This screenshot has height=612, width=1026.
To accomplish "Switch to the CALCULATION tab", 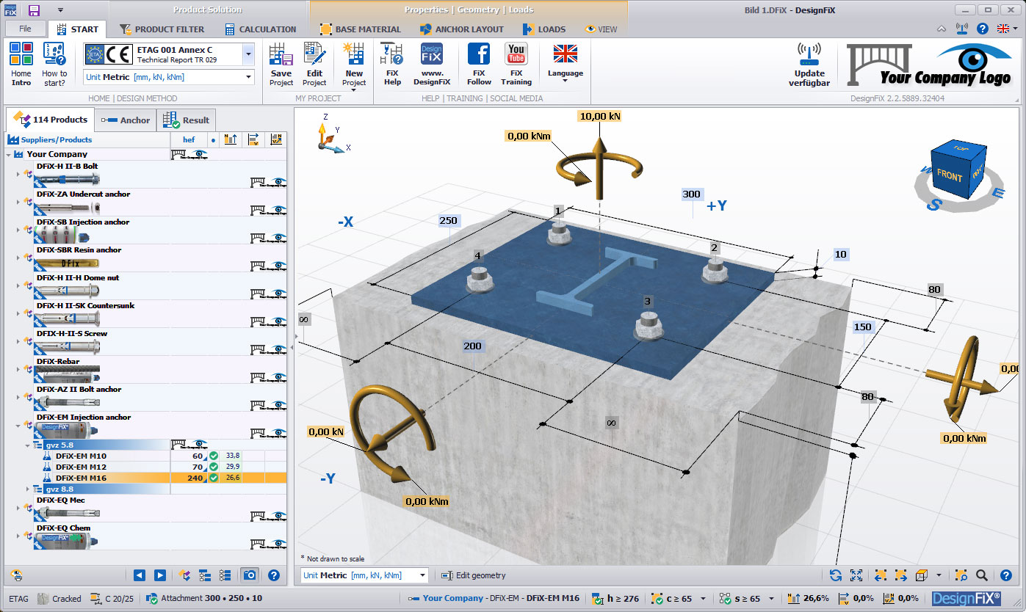I will click(260, 29).
